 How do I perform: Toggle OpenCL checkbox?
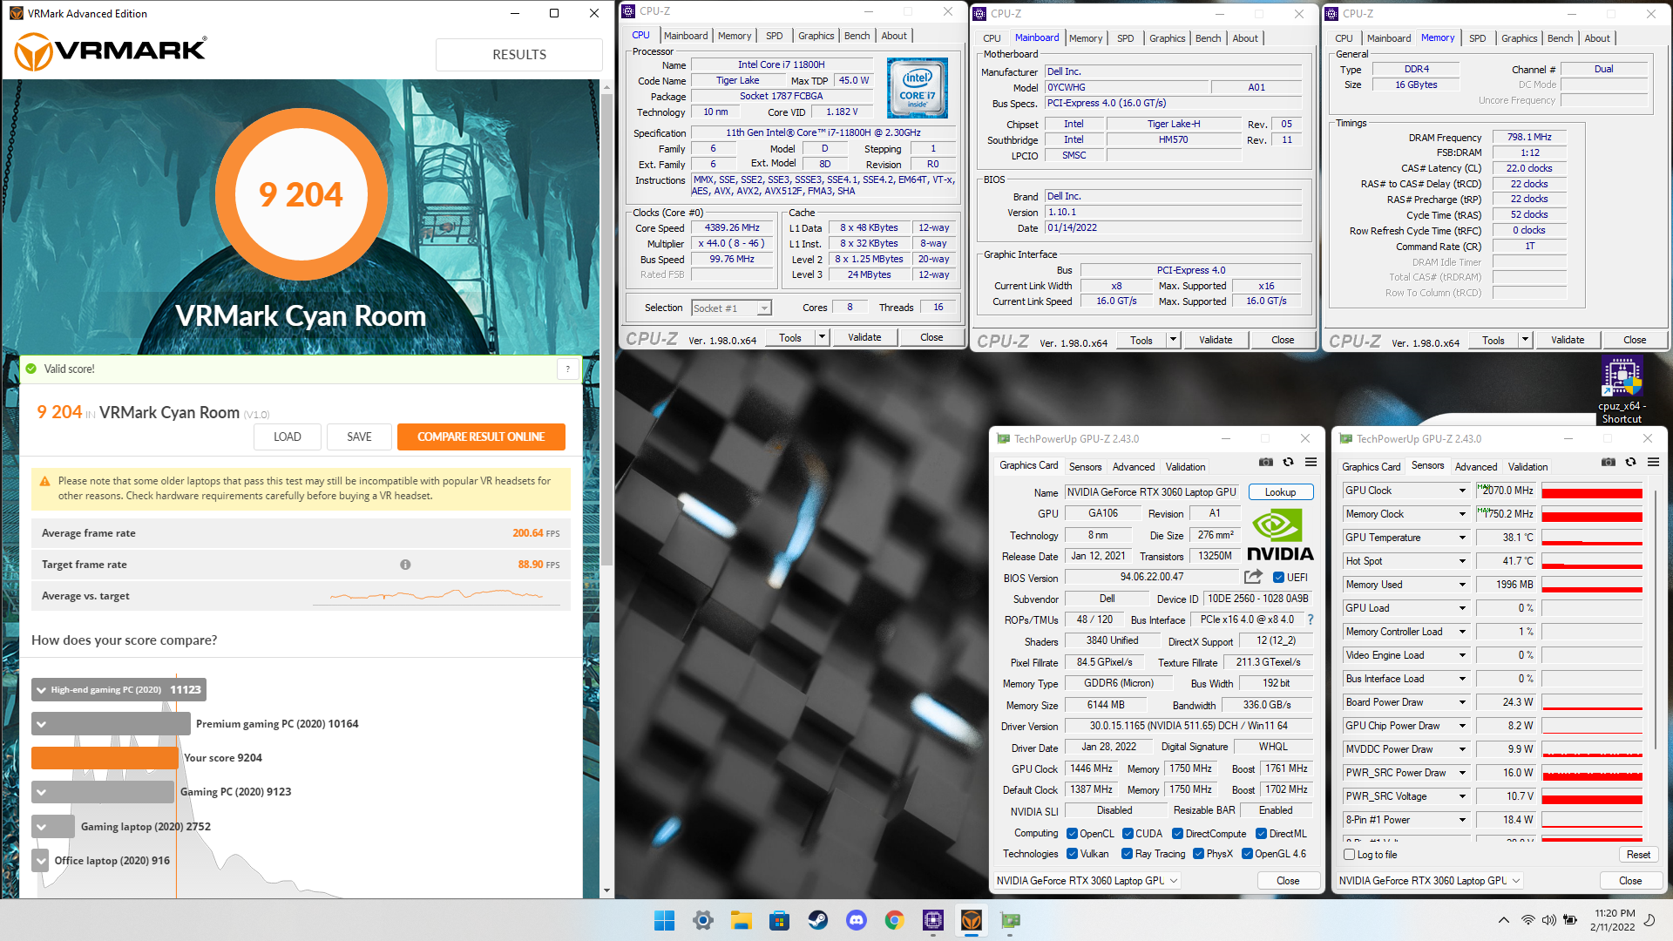(1073, 834)
